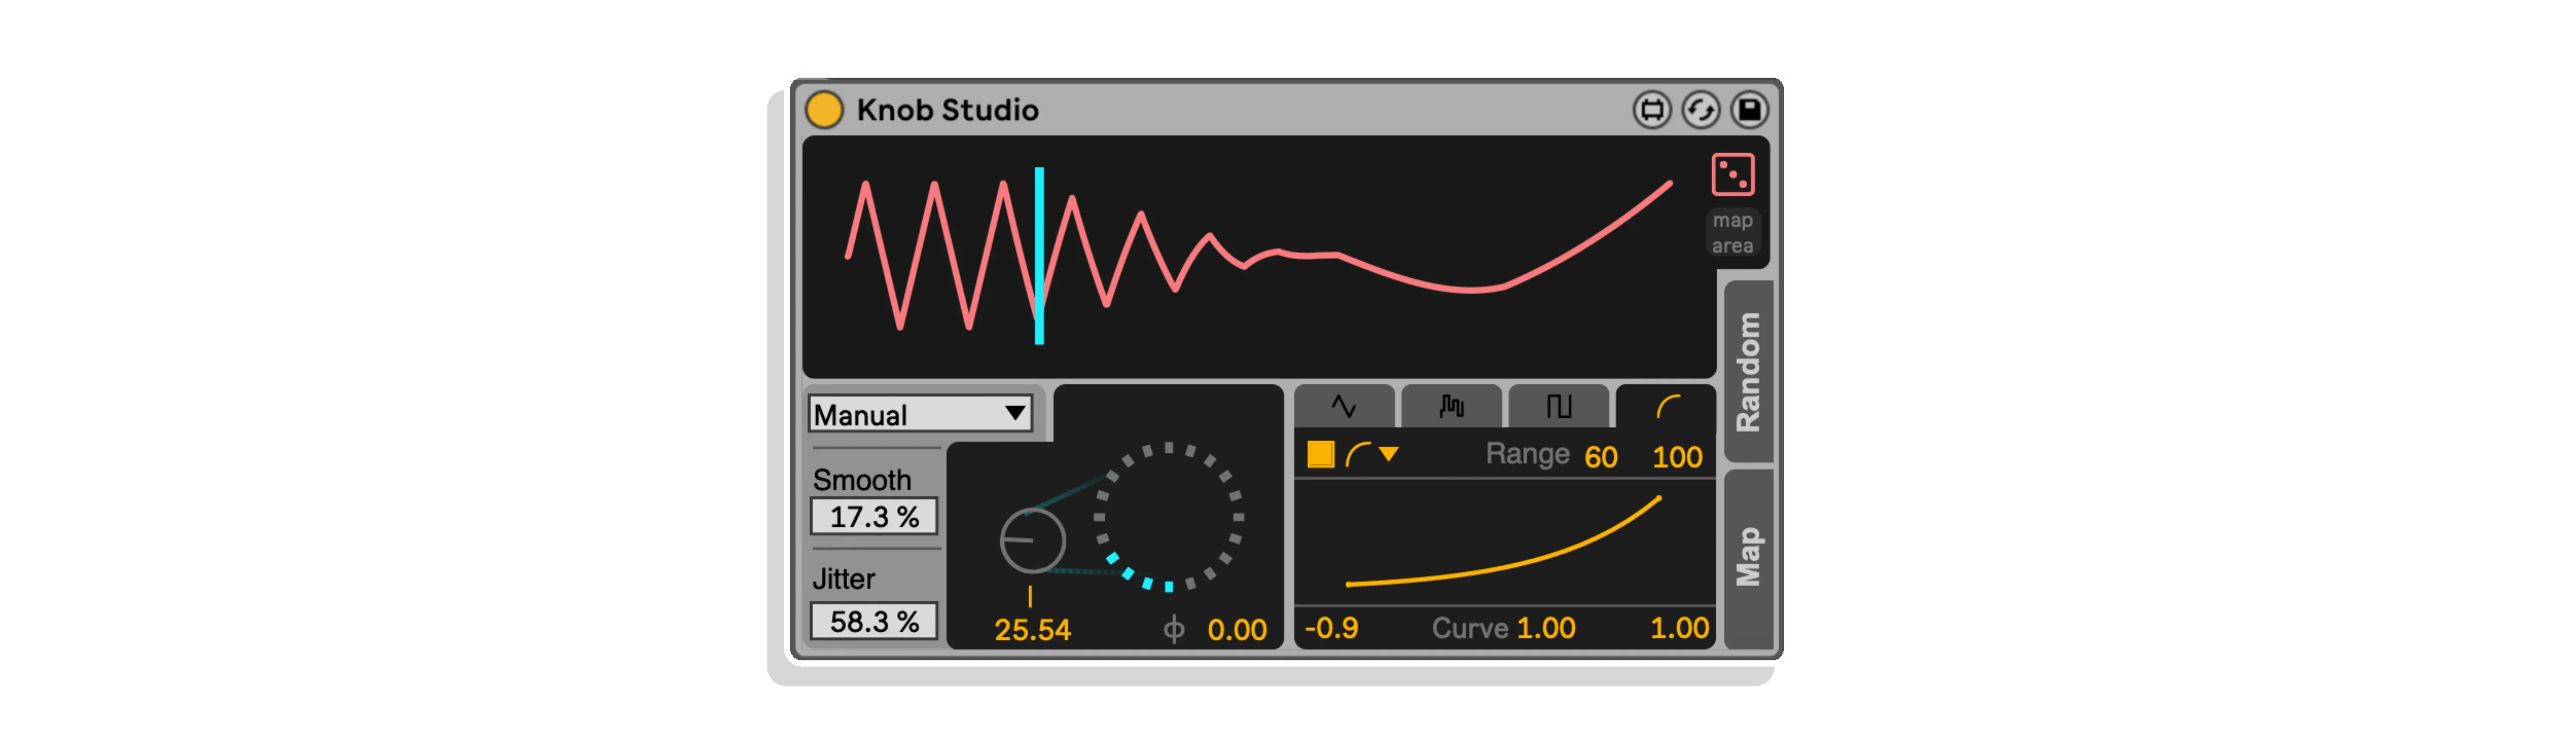Viewport: 2576px width, 738px height.
Task: Click the Knob Studio title text
Action: (947, 110)
